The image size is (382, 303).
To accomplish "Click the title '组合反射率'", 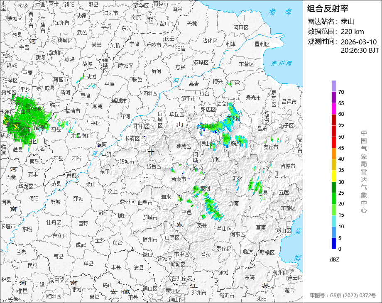I will pos(328,9).
